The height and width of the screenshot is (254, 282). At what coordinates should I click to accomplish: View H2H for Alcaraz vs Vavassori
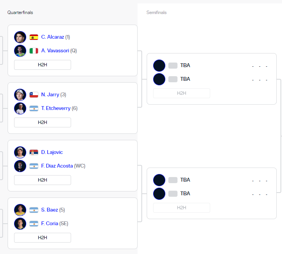(43, 65)
